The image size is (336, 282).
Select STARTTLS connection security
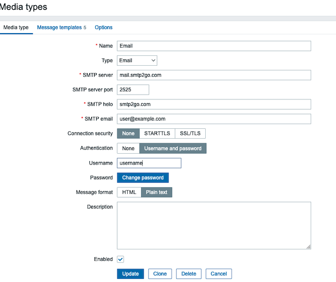click(157, 133)
